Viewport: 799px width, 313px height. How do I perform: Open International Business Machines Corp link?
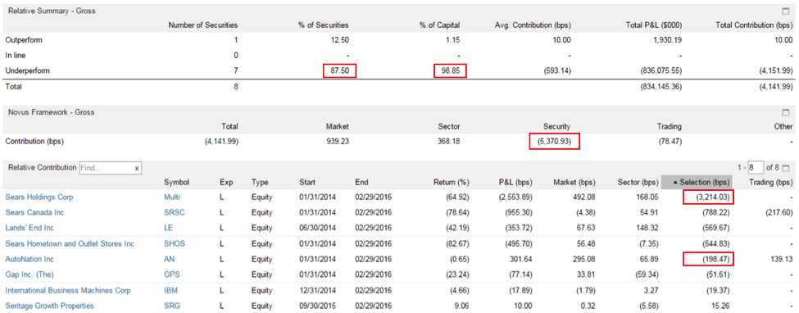(x=68, y=291)
